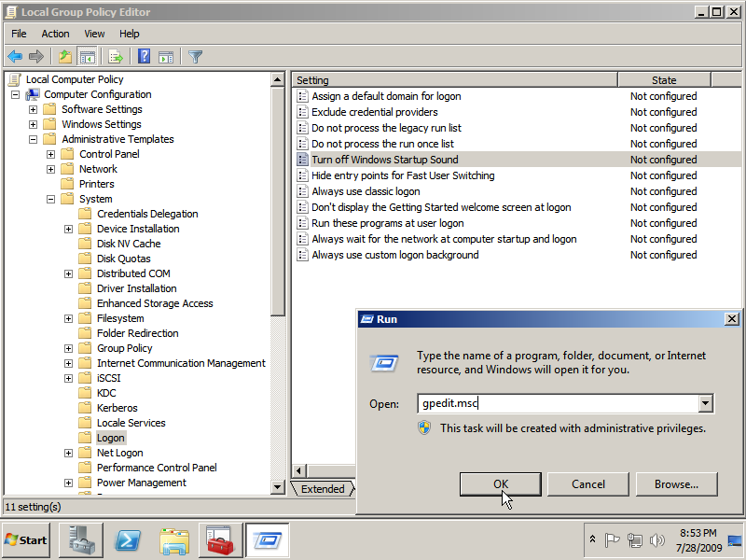746x560 pixels.
Task: Open the Help menu
Action: tap(130, 34)
